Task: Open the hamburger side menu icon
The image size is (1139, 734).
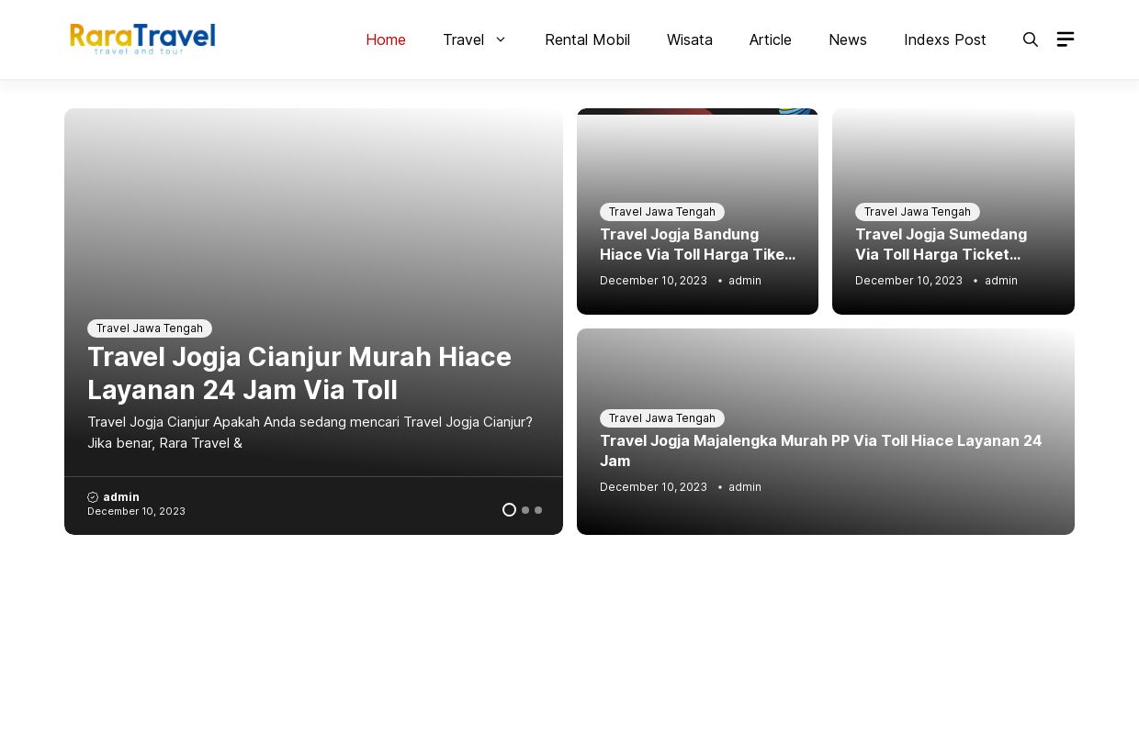Action: pos(1066,39)
